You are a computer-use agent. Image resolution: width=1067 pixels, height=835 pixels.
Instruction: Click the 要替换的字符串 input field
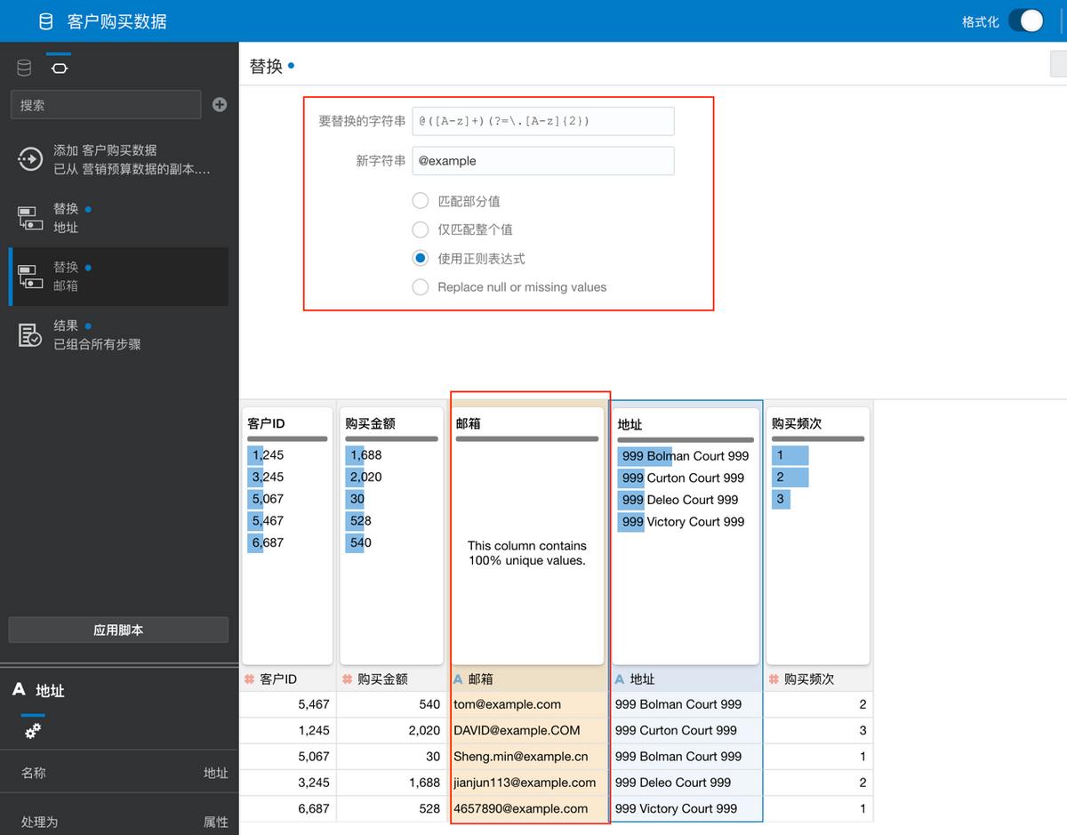click(x=541, y=121)
